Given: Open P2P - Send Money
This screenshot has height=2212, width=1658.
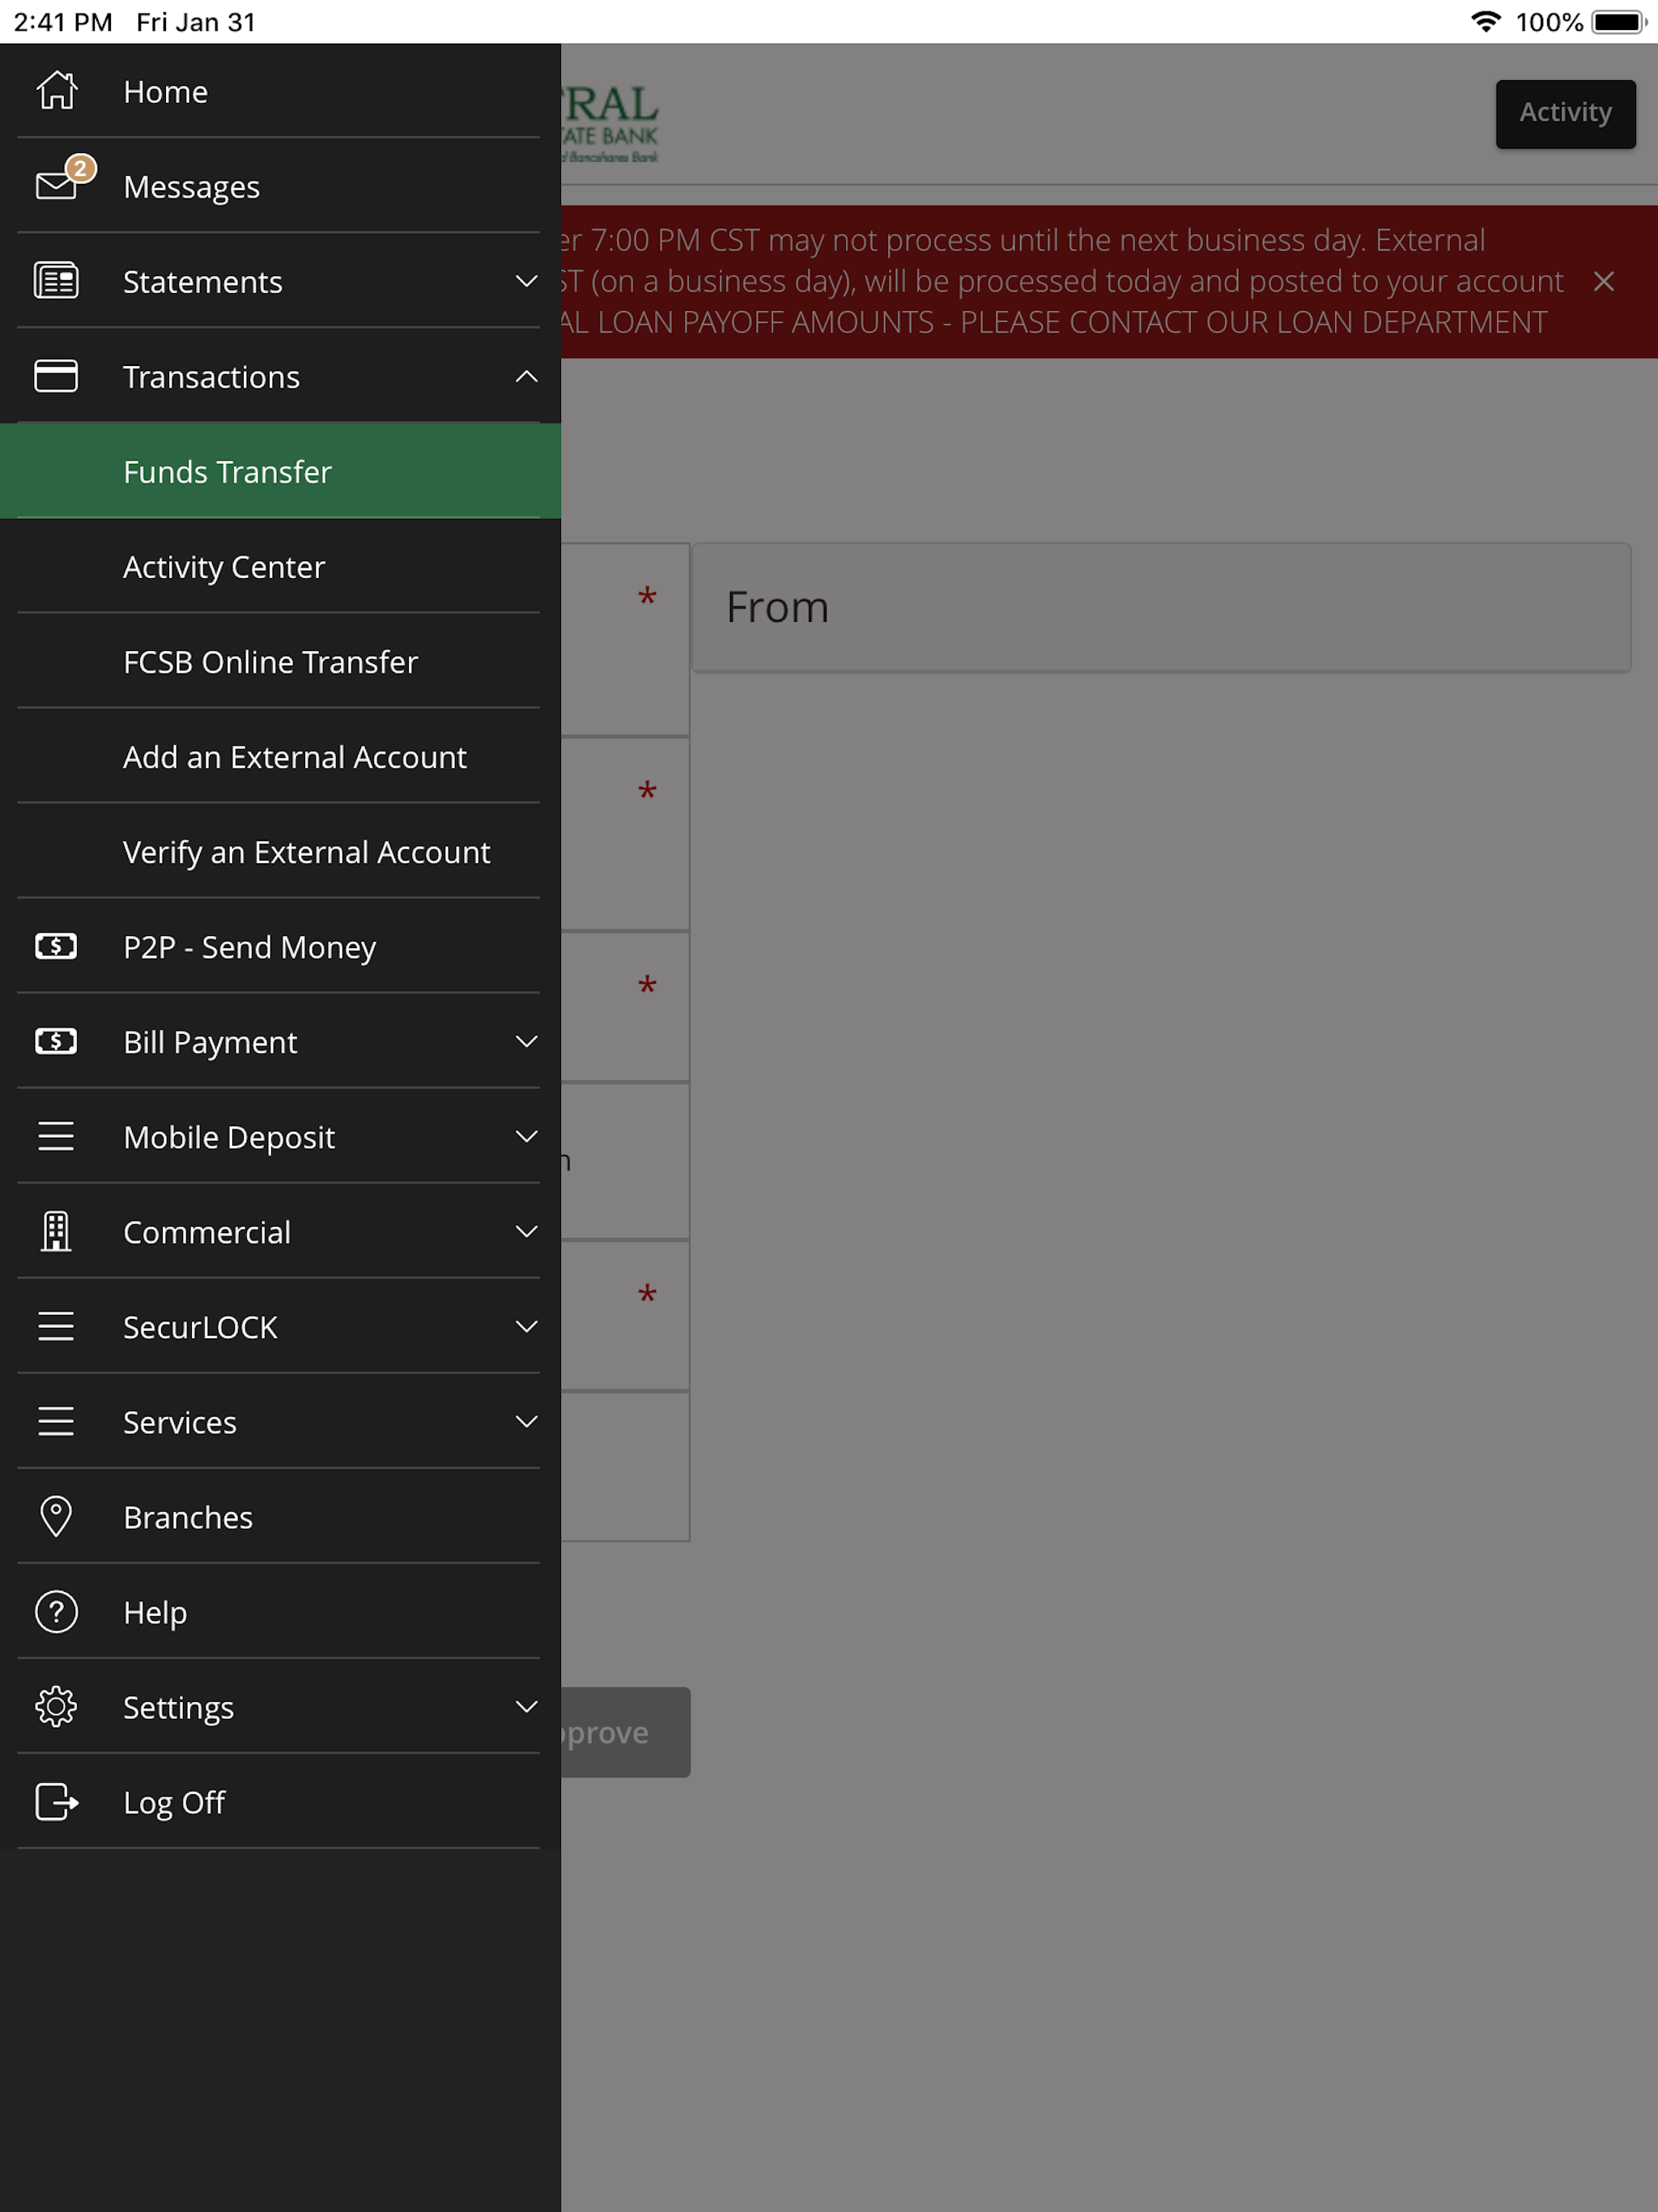Looking at the screenshot, I should 280,946.
